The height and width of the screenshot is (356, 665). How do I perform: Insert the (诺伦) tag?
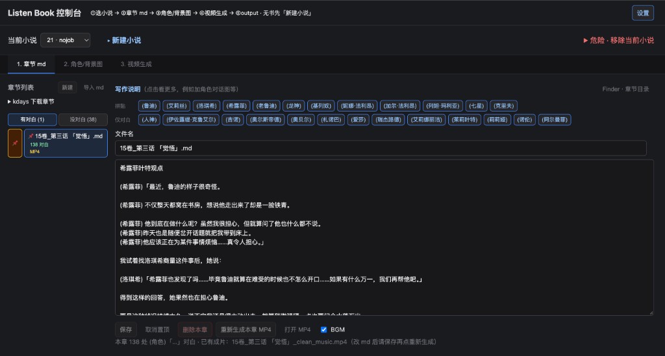524,120
